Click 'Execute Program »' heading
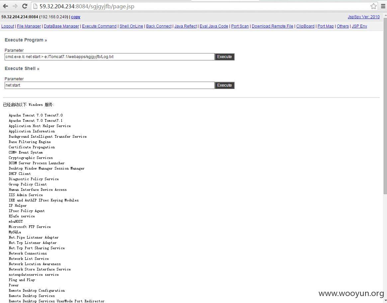This screenshot has height=303, width=387. [26, 40]
